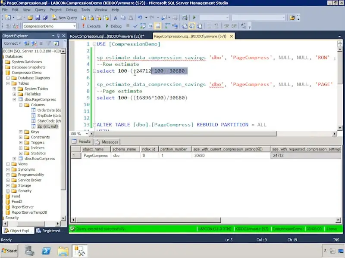Image resolution: width=345 pixels, height=258 pixels.
Task: Toggle auto-hide pin on Object Explorer
Action: (58, 36)
